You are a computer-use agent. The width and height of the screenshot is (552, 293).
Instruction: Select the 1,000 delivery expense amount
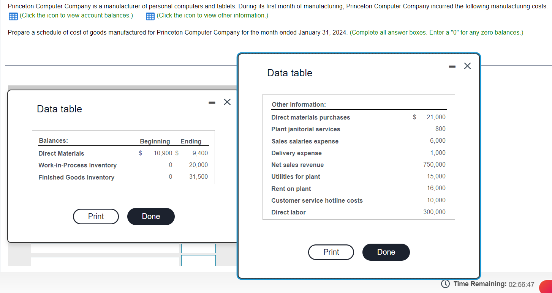(x=438, y=153)
